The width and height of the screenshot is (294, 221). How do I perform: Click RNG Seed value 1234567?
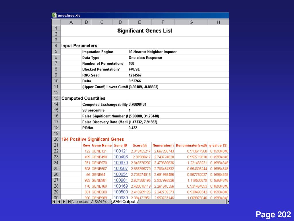[x=135, y=75]
